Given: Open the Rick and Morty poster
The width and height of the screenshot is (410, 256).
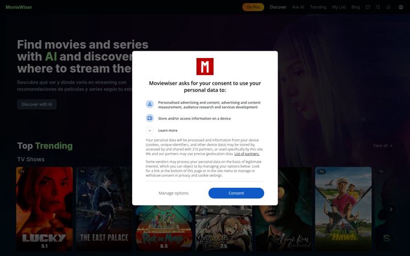Looking at the screenshot, I should coord(164,228).
